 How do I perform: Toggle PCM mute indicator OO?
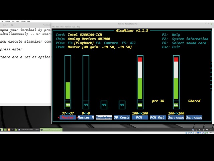pos(140,105)
